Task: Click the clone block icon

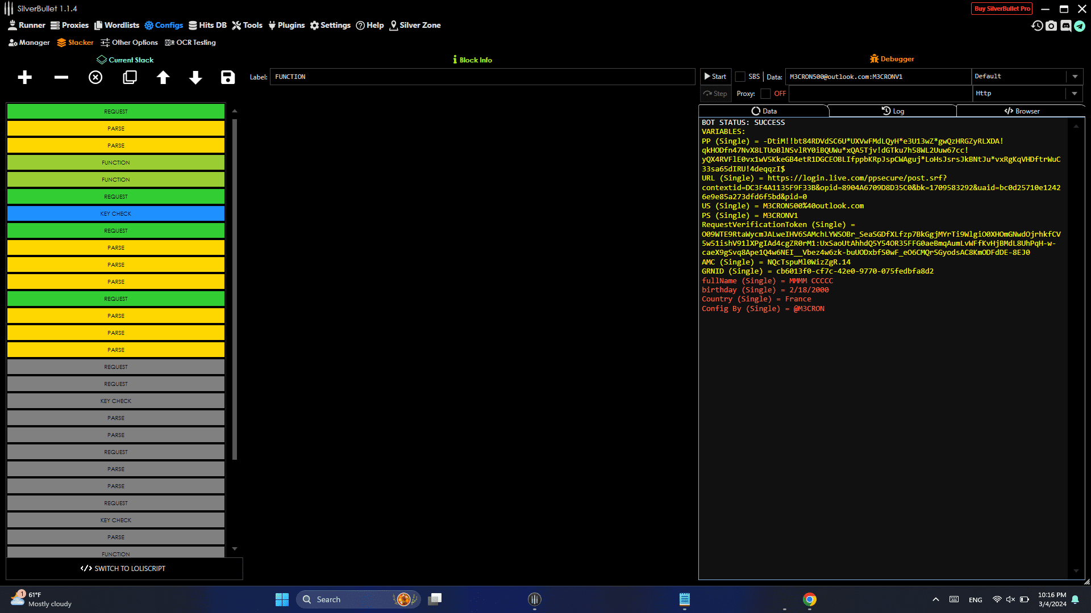Action: (130, 77)
